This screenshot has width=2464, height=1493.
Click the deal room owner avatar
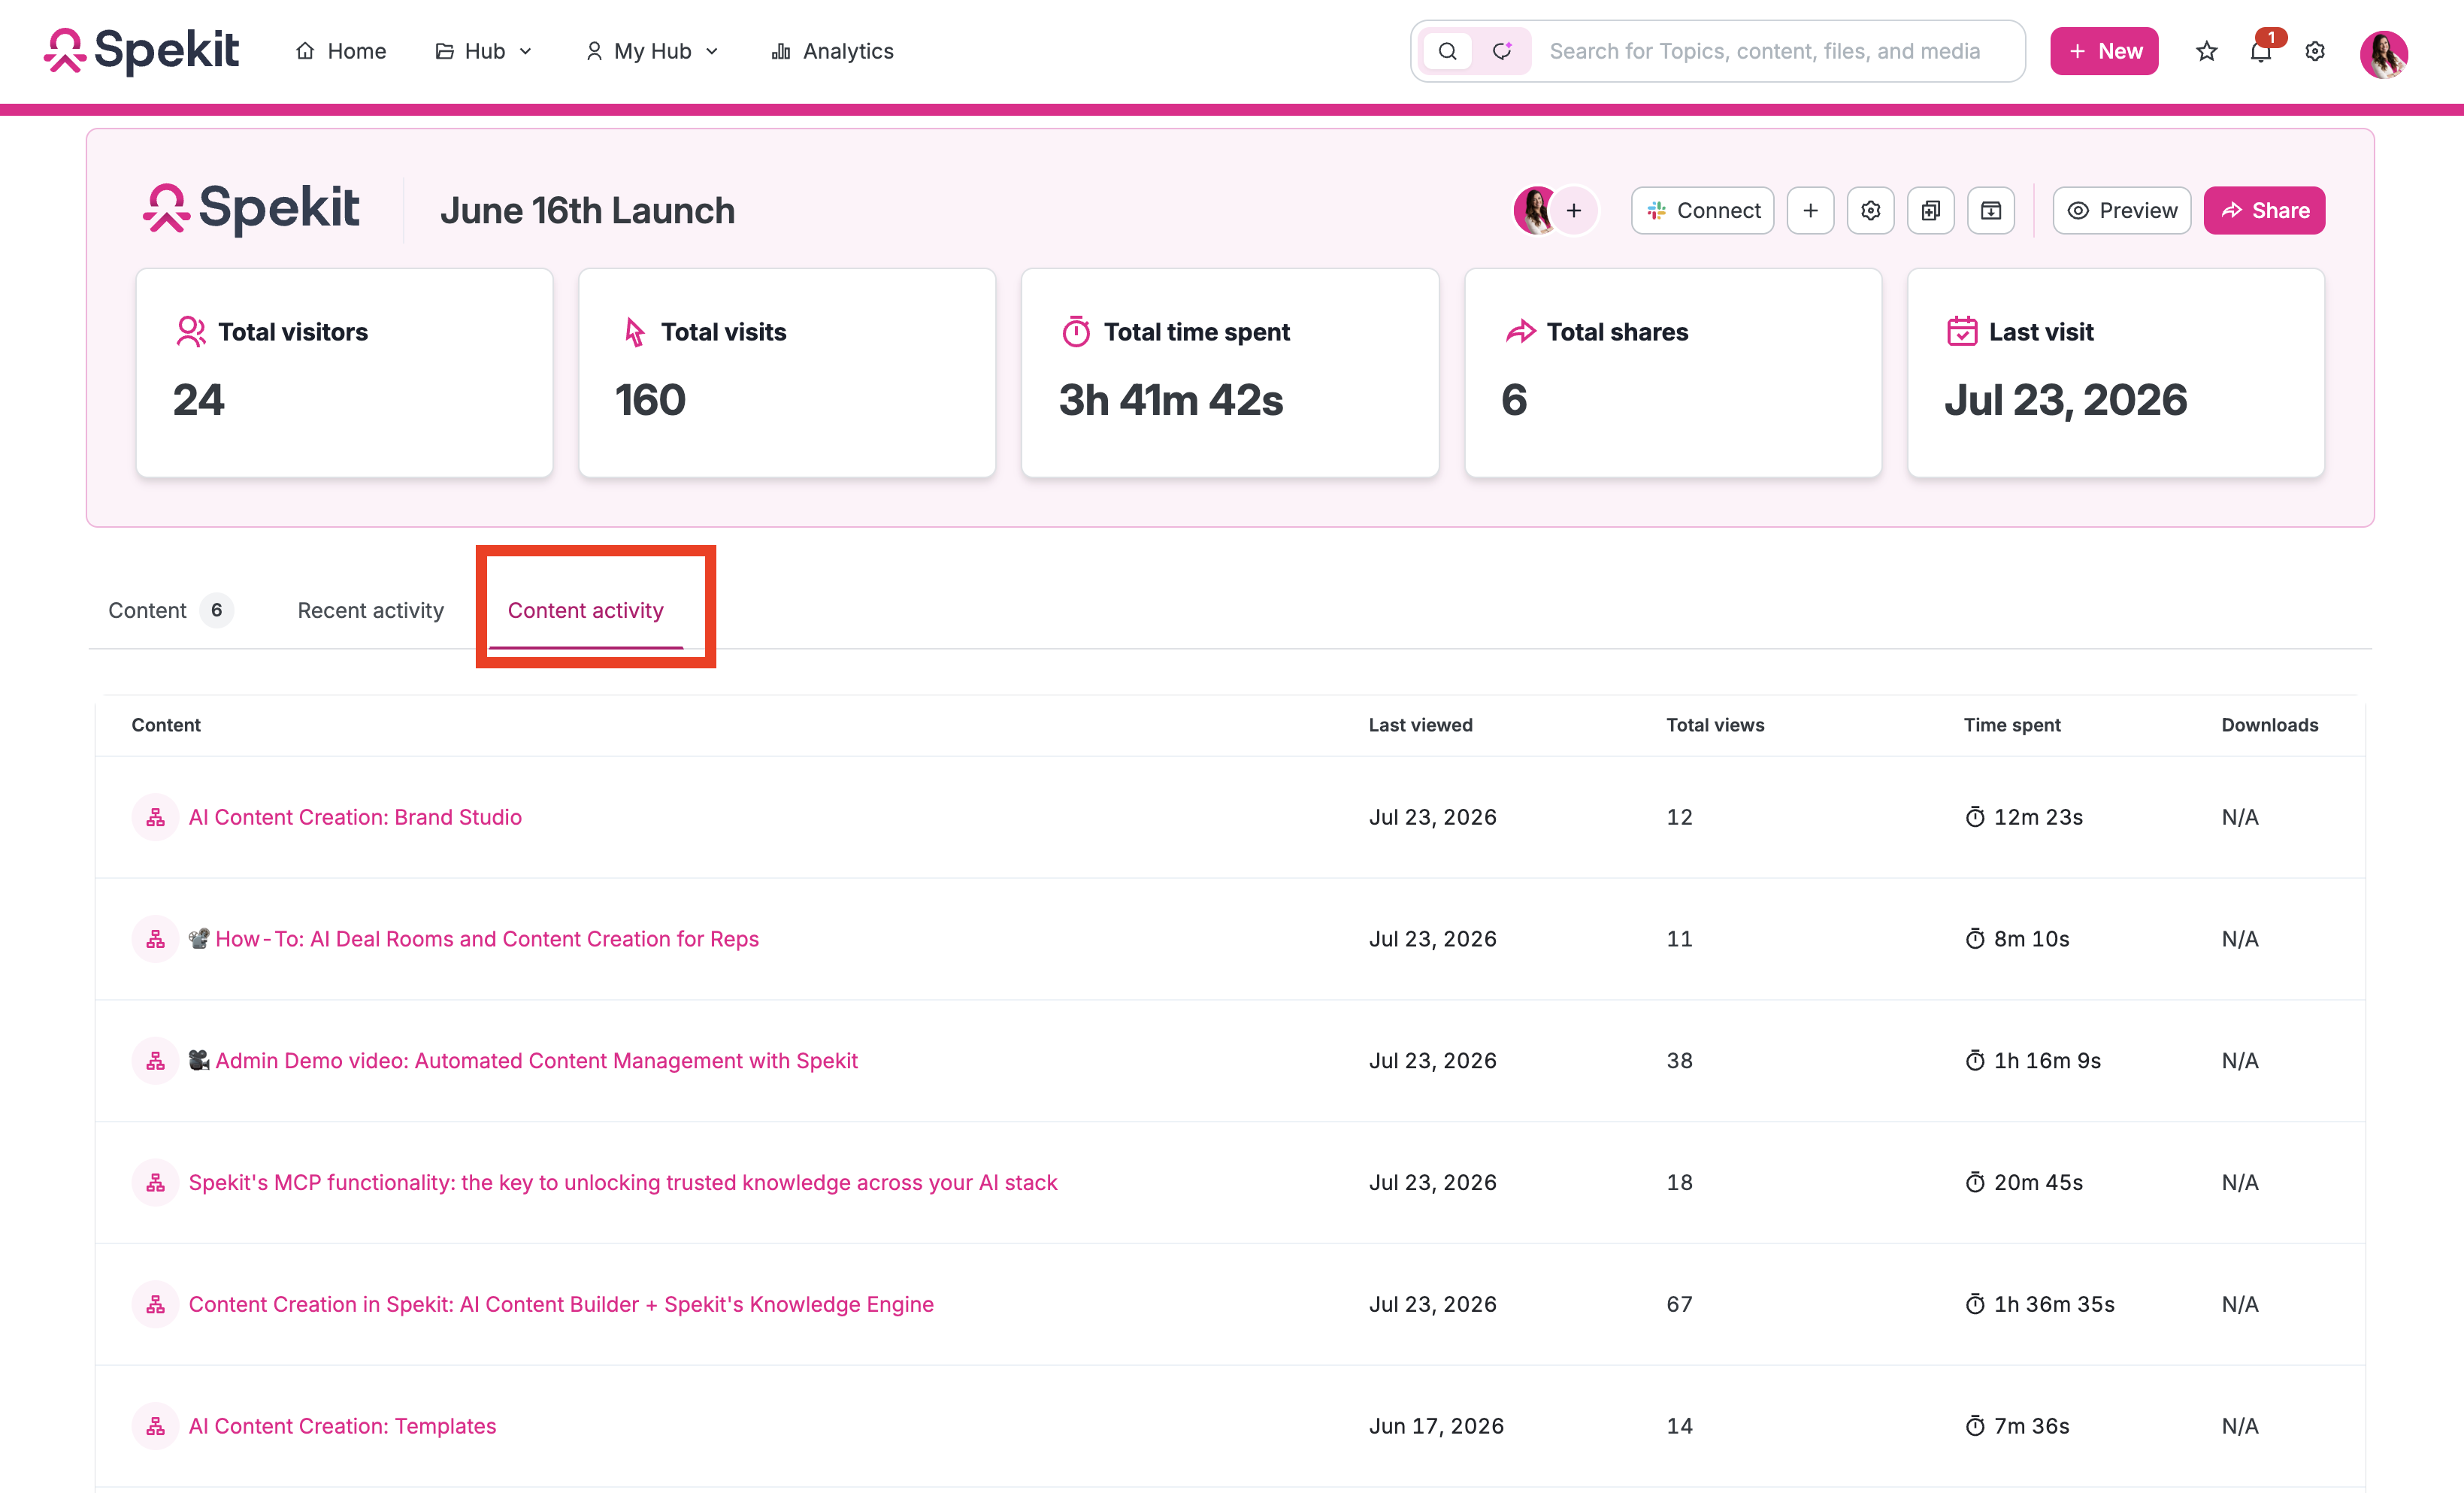pyautogui.click(x=1536, y=210)
